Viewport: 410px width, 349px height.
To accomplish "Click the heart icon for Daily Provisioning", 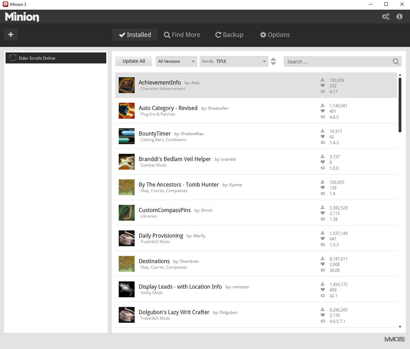I will [323, 239].
